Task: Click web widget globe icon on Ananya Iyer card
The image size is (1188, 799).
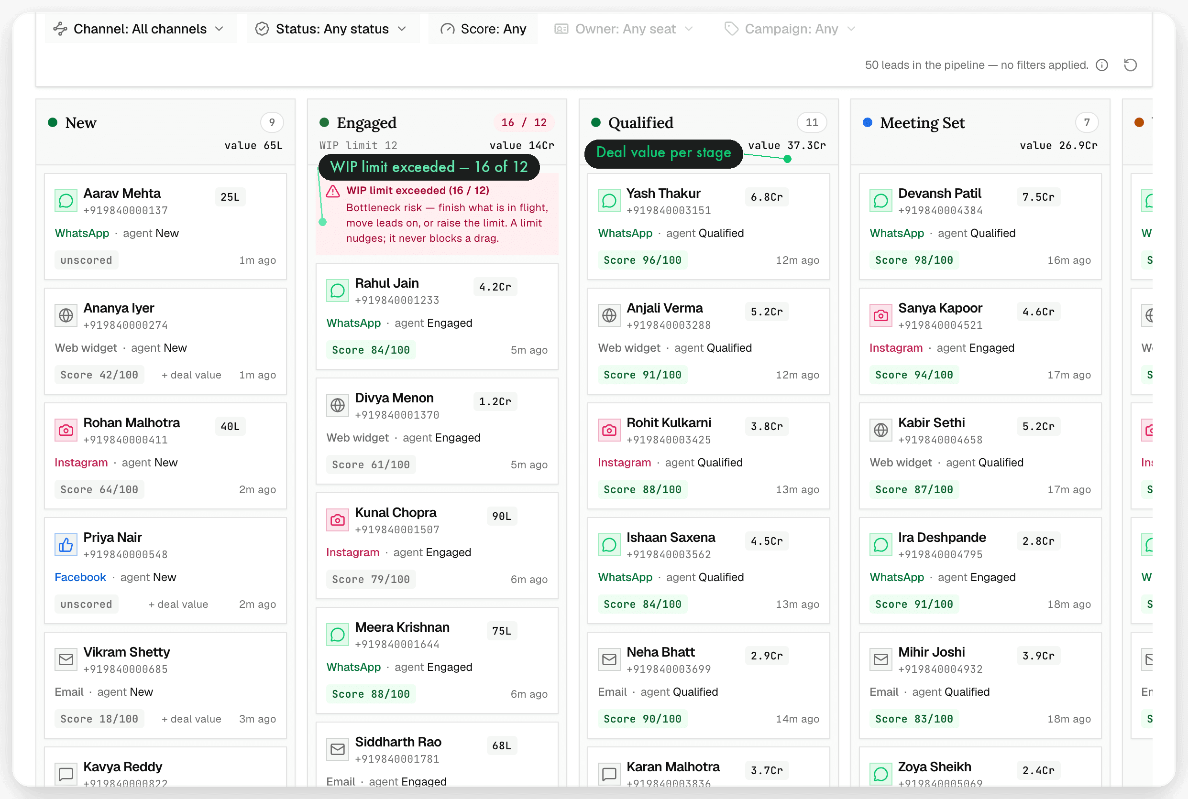Action: pos(66,315)
